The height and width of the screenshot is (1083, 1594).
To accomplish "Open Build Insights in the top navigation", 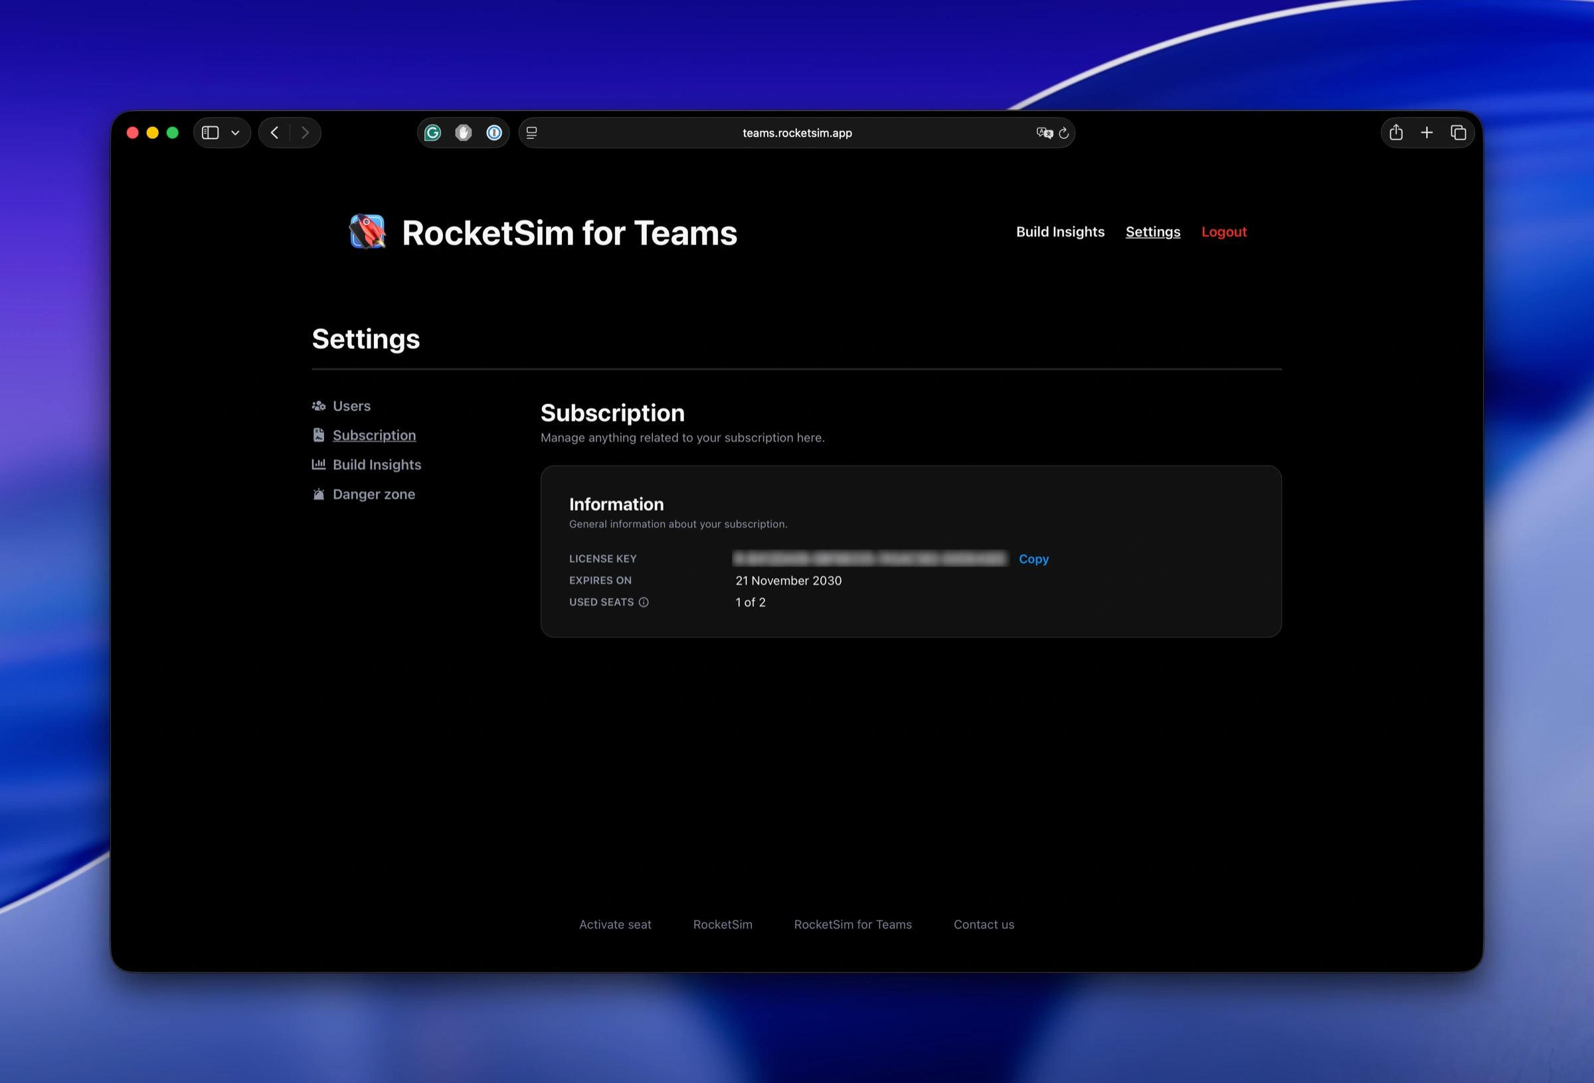I will click(x=1061, y=231).
